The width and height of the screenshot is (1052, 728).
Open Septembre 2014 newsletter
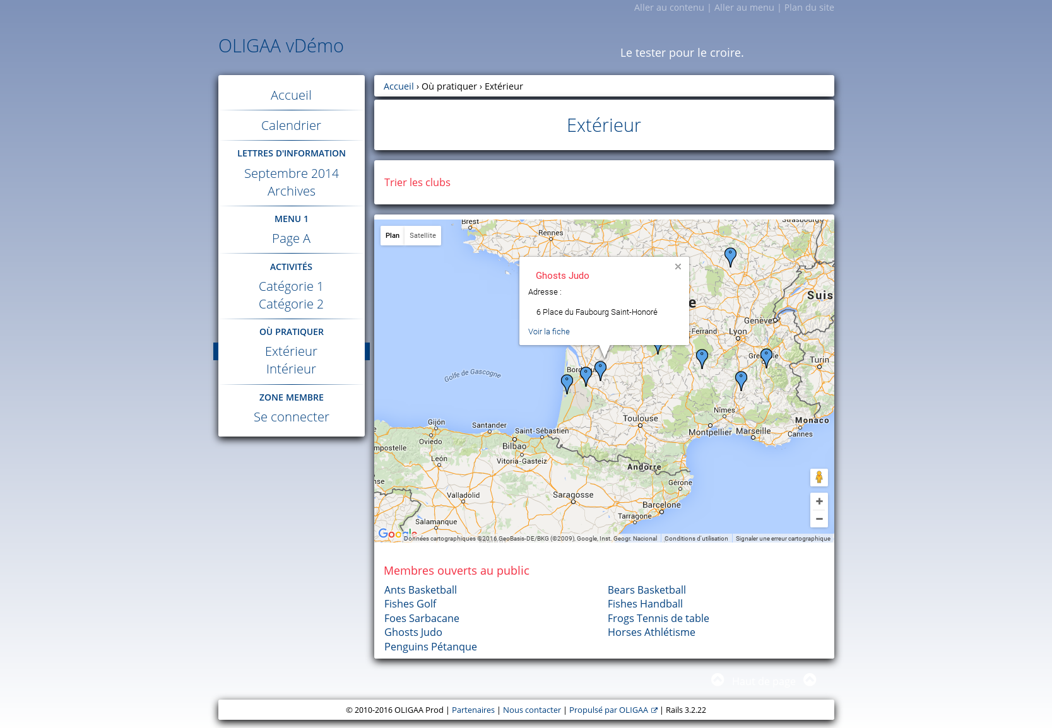(x=292, y=173)
